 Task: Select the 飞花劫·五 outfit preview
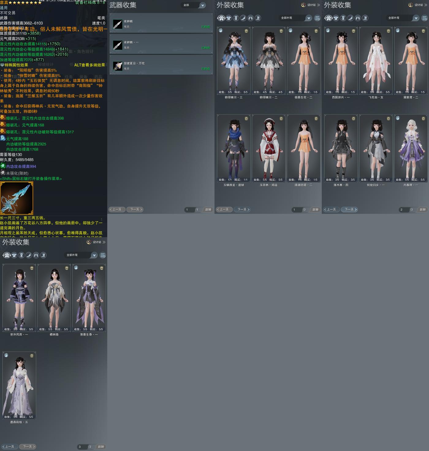tap(376, 61)
